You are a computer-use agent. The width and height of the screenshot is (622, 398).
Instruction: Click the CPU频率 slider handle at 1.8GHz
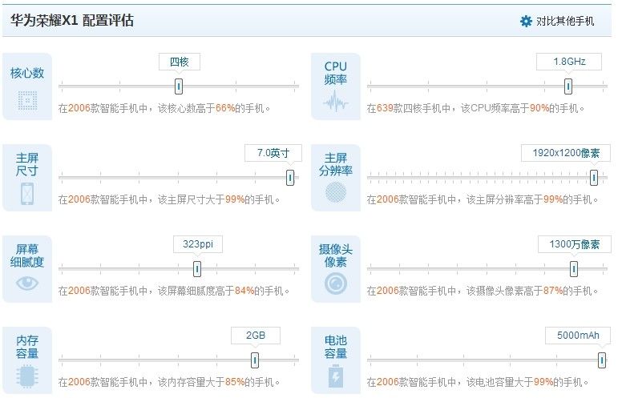pyautogui.click(x=568, y=86)
